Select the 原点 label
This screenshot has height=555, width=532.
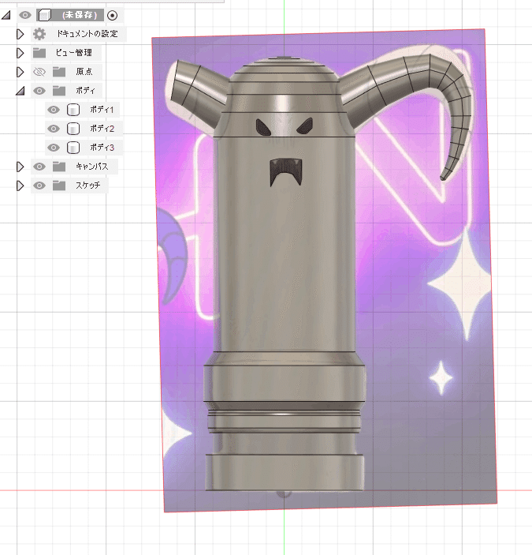(x=84, y=72)
